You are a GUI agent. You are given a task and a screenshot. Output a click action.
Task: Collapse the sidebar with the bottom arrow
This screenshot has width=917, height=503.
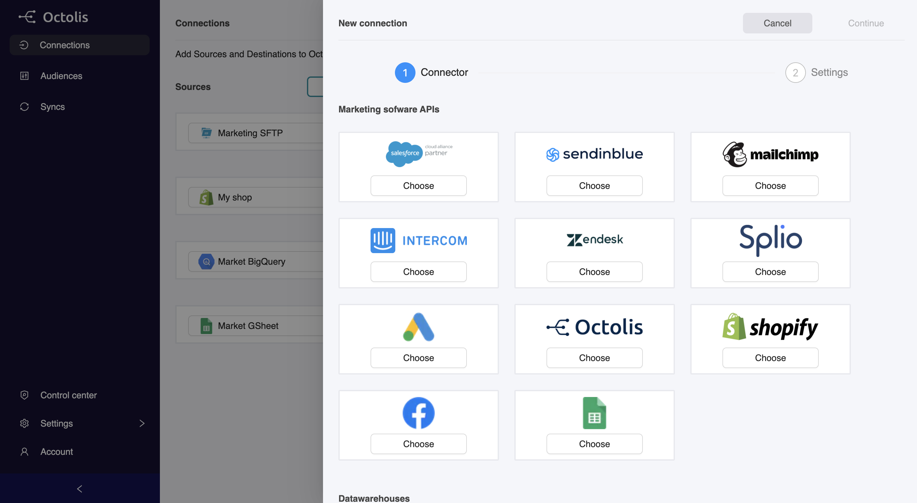click(x=80, y=489)
